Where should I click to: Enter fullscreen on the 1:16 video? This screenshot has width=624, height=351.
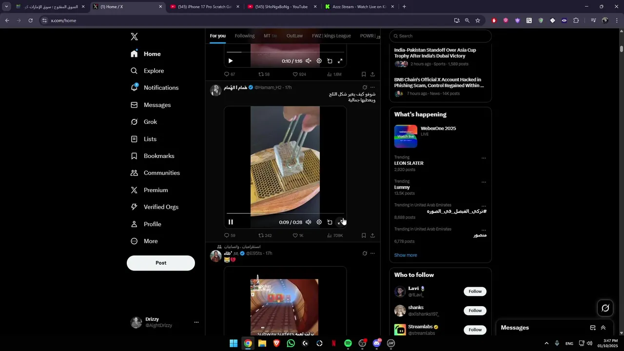coord(340,61)
